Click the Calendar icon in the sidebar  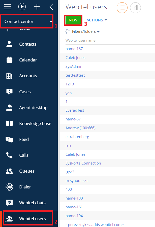click(9, 60)
